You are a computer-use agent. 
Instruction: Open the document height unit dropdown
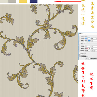point(94,48)
